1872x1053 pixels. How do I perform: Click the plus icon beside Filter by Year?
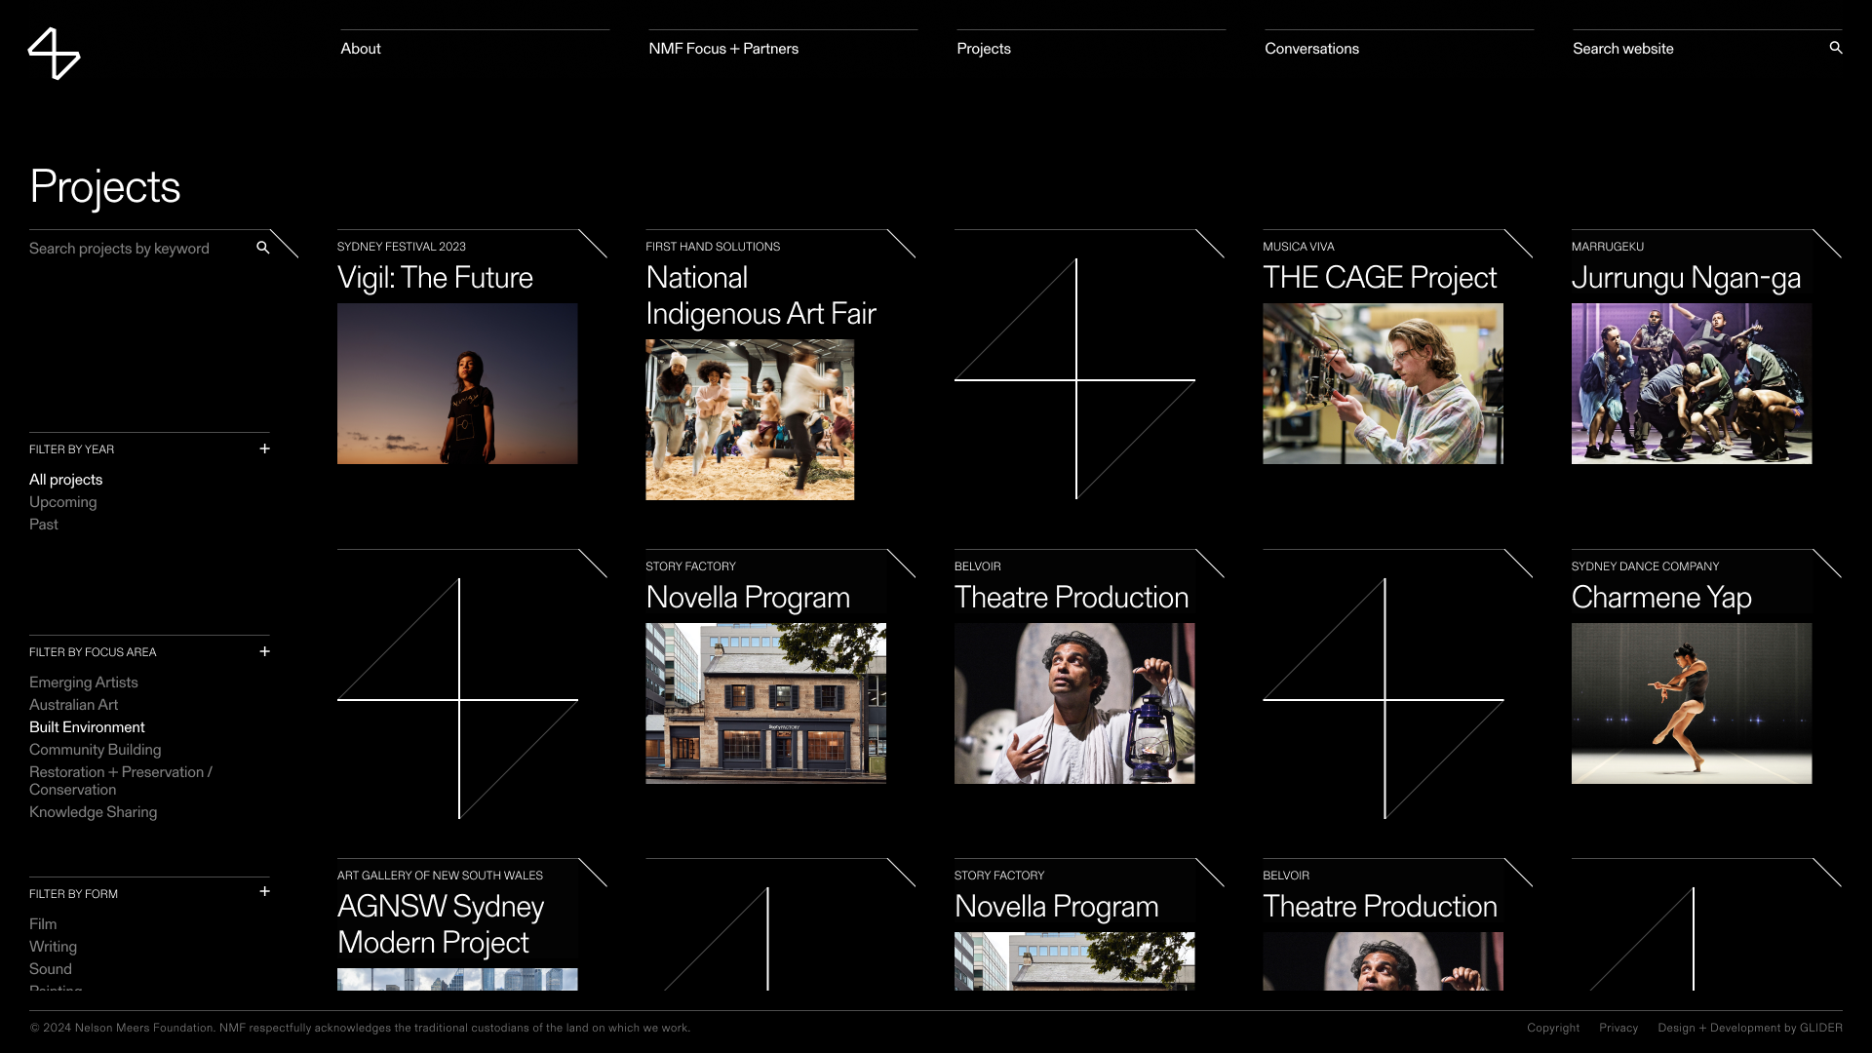[x=264, y=448]
